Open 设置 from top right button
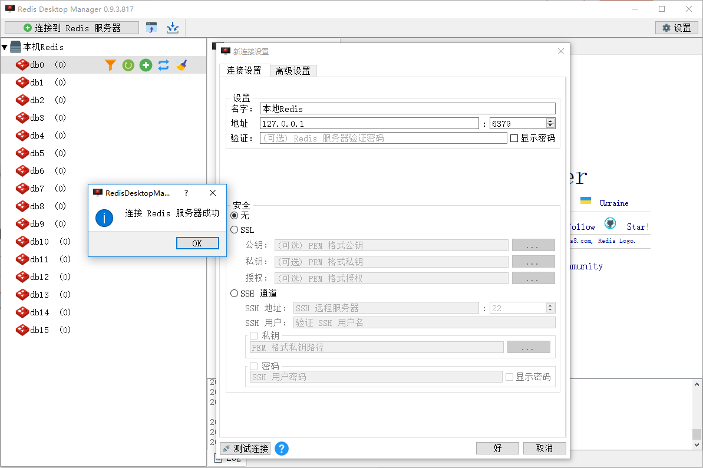The width and height of the screenshot is (703, 468). 677,28
